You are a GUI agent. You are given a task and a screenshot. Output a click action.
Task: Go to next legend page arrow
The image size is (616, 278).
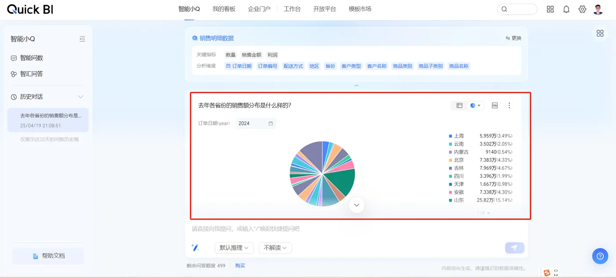pyautogui.click(x=488, y=213)
